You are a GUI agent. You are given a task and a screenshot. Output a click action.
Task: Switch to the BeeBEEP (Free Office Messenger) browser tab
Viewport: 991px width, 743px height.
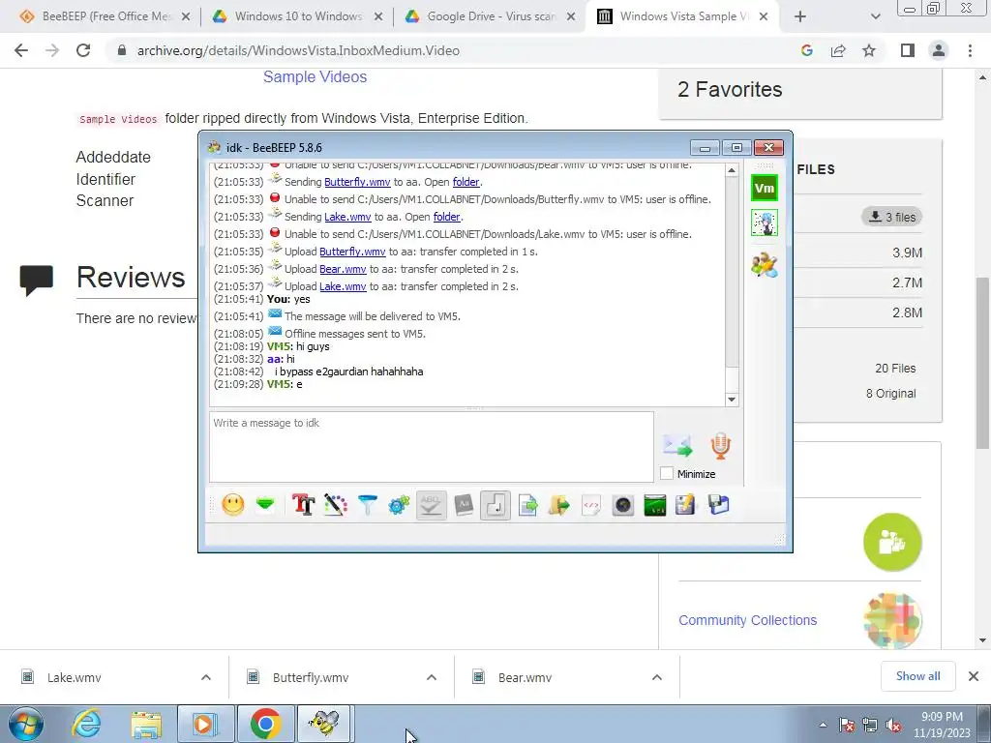[105, 16]
